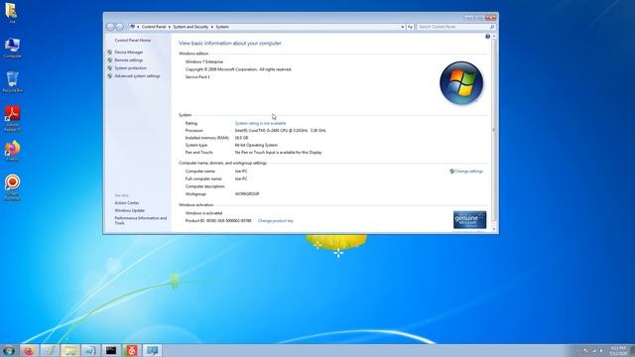Launch Adobe Reader from the desktop

(12, 118)
